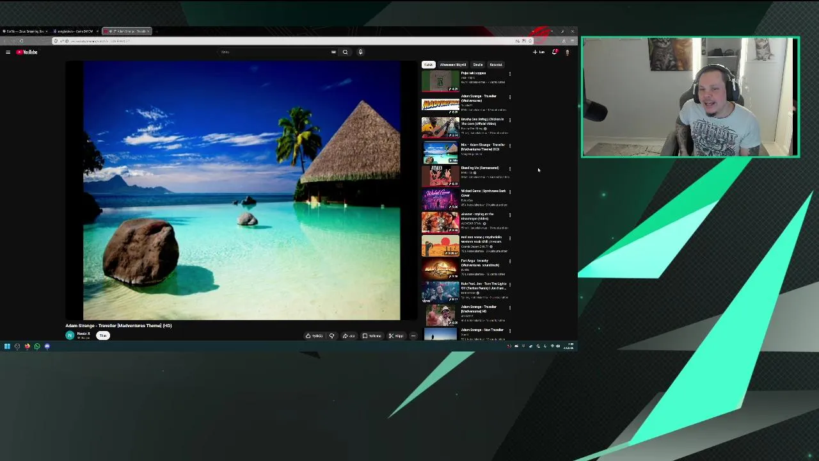Open the WhatsApp taskbar icon

[x=37, y=346]
